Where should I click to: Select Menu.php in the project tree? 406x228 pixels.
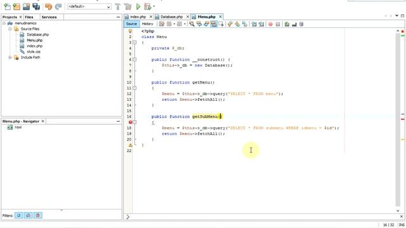pyautogui.click(x=34, y=41)
